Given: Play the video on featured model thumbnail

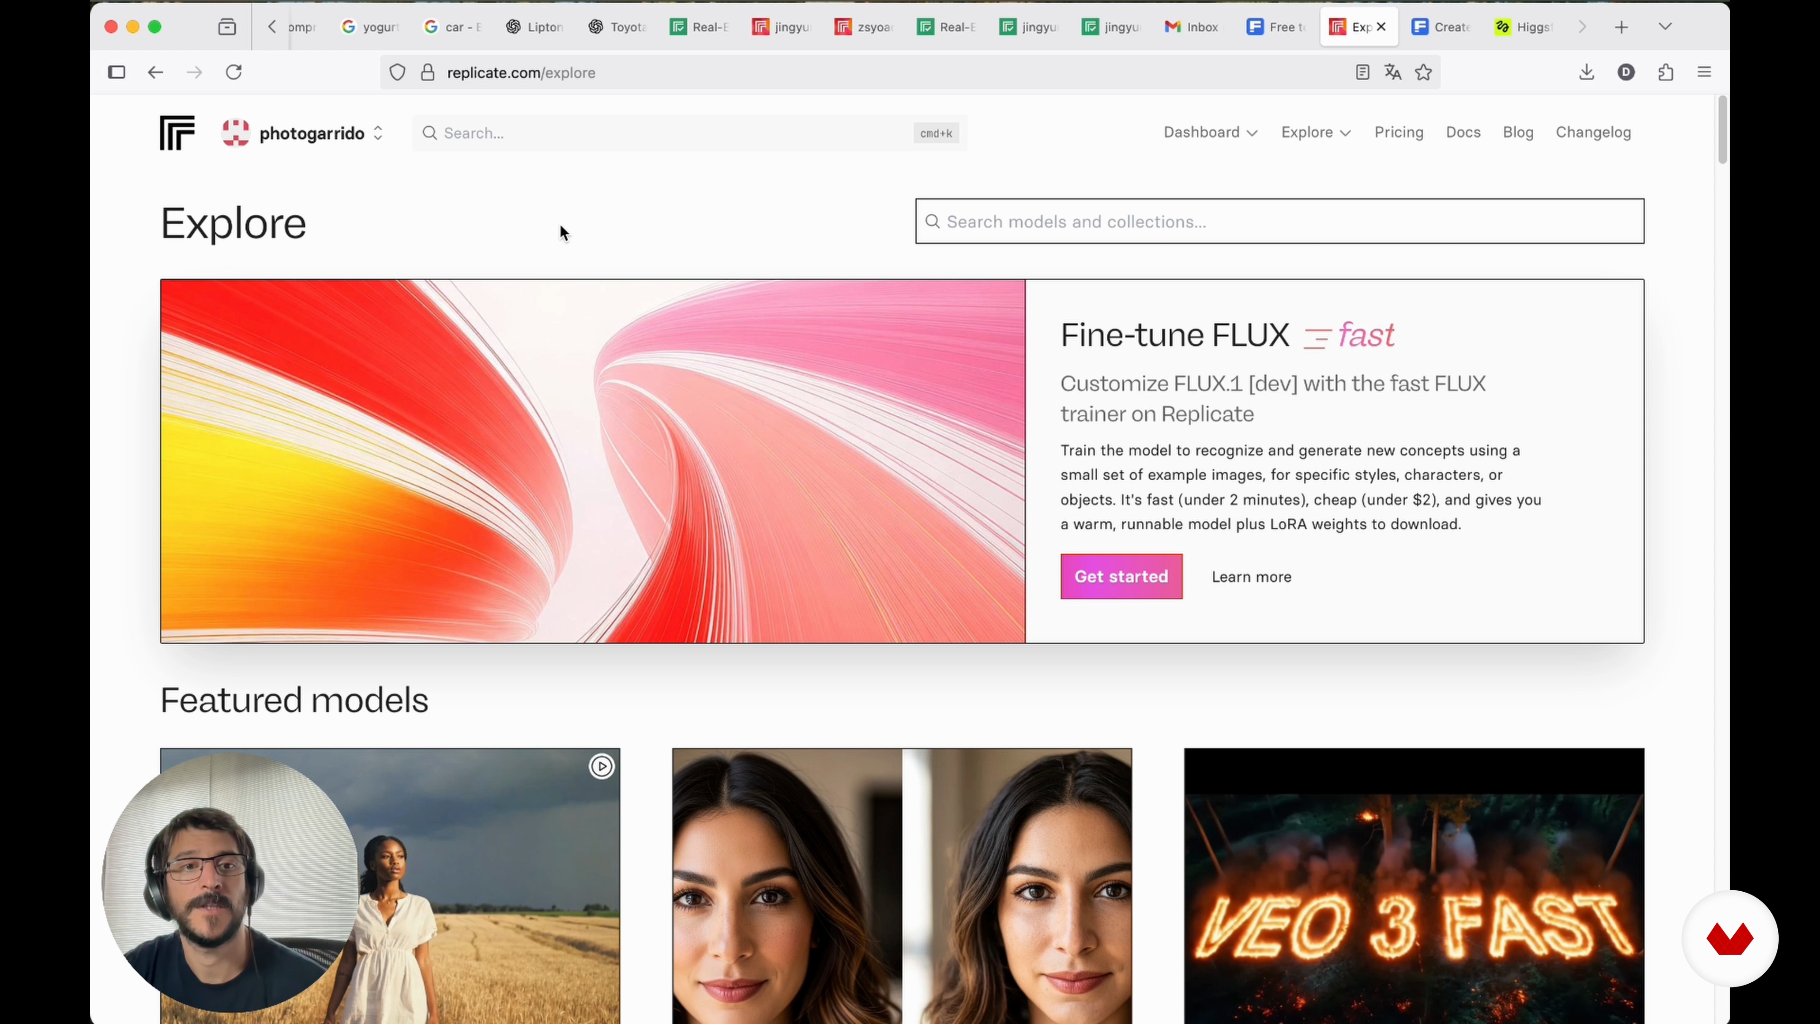Looking at the screenshot, I should 601,767.
